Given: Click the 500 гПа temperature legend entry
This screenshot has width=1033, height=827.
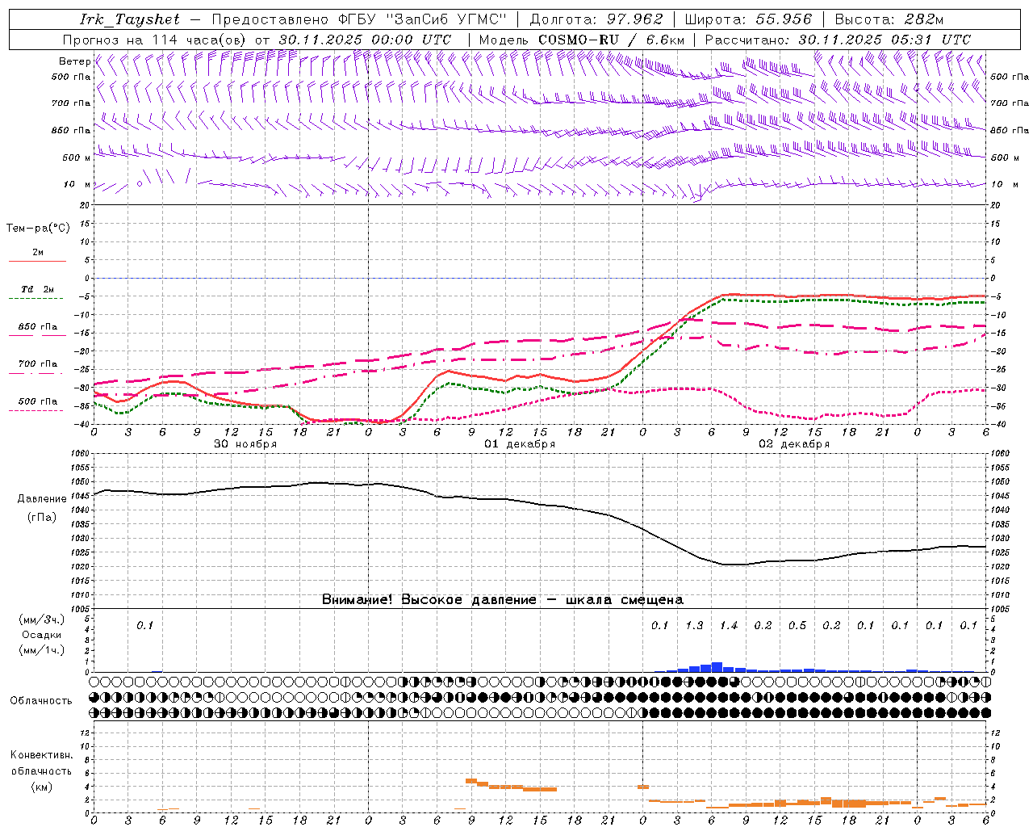Looking at the screenshot, I should click(38, 401).
